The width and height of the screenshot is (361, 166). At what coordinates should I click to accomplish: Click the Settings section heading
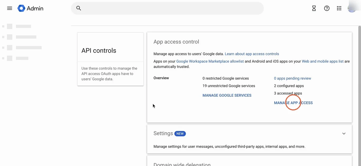163,133
